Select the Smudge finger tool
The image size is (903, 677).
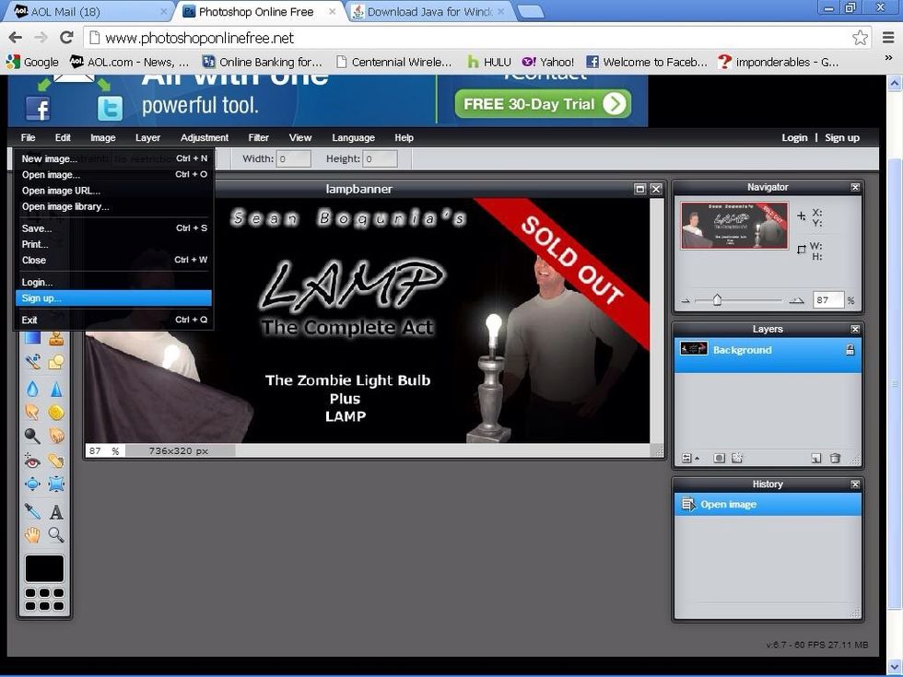(32, 413)
